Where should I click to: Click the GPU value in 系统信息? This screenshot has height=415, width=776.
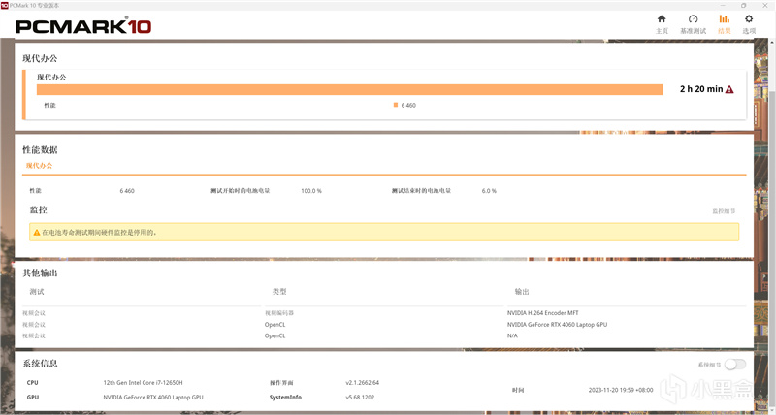click(x=153, y=398)
